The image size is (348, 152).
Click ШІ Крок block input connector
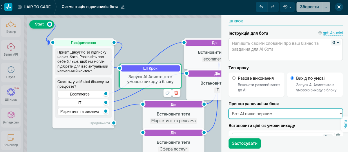click(119, 68)
